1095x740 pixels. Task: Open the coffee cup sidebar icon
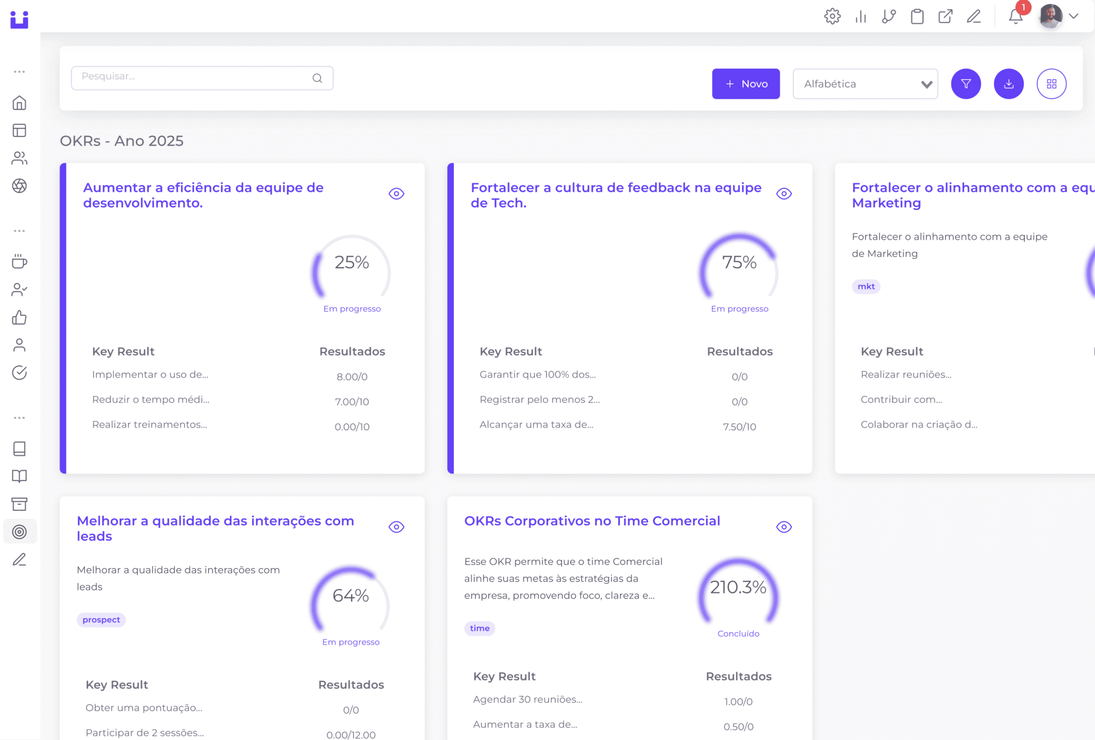point(19,262)
